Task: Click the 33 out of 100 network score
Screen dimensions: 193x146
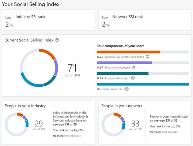Action: point(135,125)
